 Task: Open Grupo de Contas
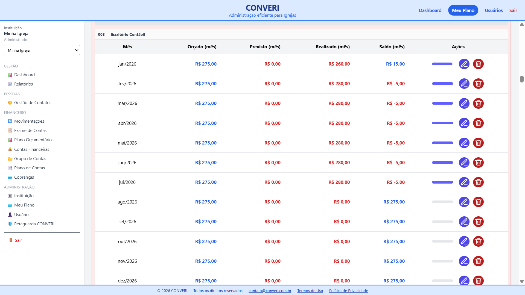(30, 158)
